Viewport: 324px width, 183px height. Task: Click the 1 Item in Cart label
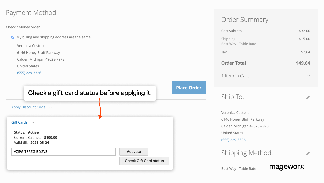pos(235,76)
